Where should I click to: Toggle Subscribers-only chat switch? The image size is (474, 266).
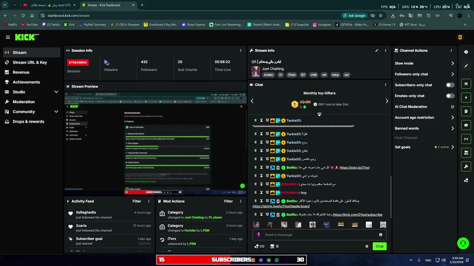tap(450, 85)
